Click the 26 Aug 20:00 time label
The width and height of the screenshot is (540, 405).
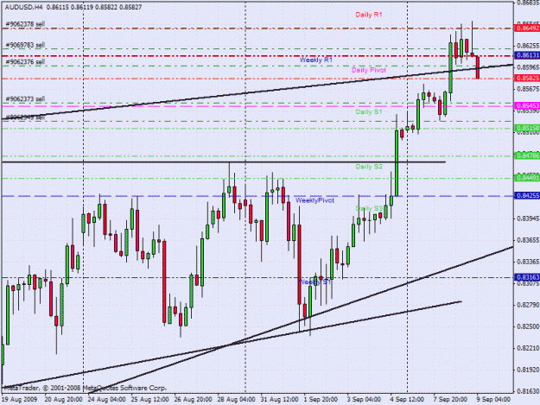(193, 400)
